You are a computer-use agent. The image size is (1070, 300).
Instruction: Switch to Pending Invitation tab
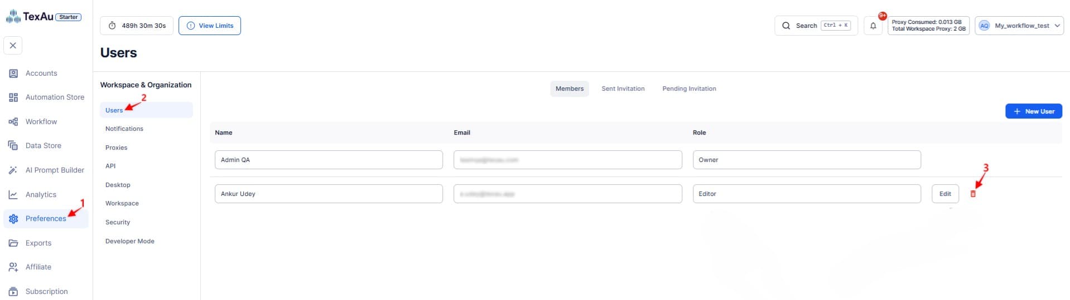[689, 89]
